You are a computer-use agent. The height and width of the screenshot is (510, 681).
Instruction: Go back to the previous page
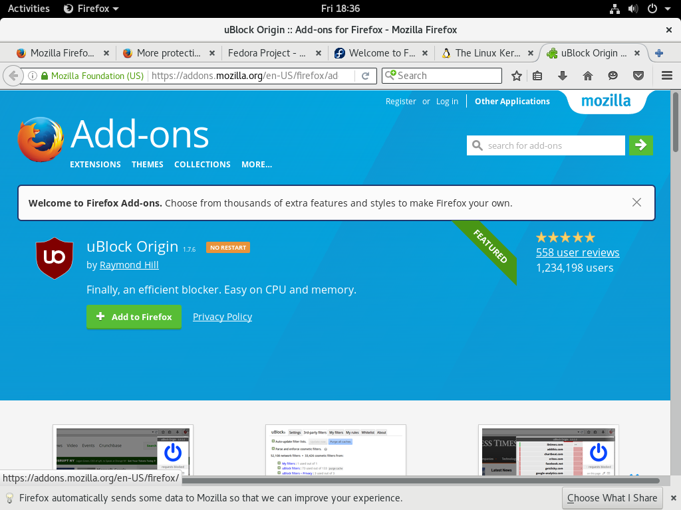[13, 76]
